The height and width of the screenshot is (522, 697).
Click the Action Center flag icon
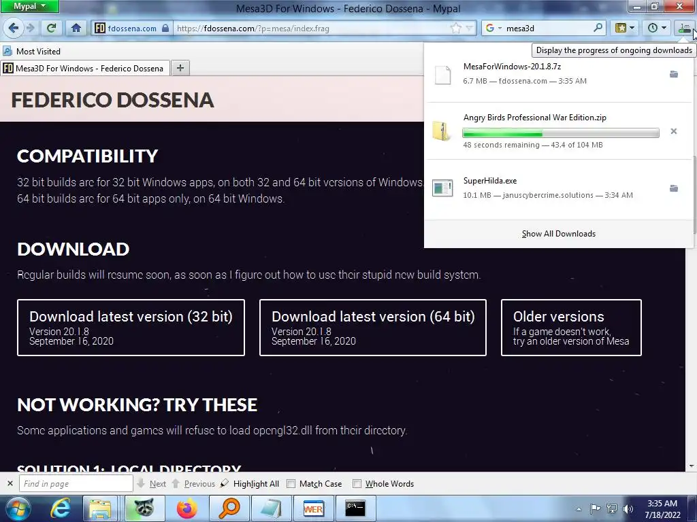pos(595,509)
